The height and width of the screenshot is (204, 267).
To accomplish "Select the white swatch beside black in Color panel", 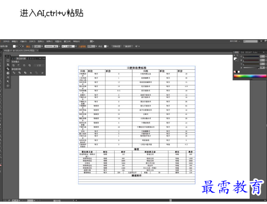I will [x=238, y=72].
